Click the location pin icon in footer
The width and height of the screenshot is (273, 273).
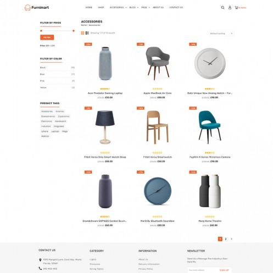[x=40, y=260]
